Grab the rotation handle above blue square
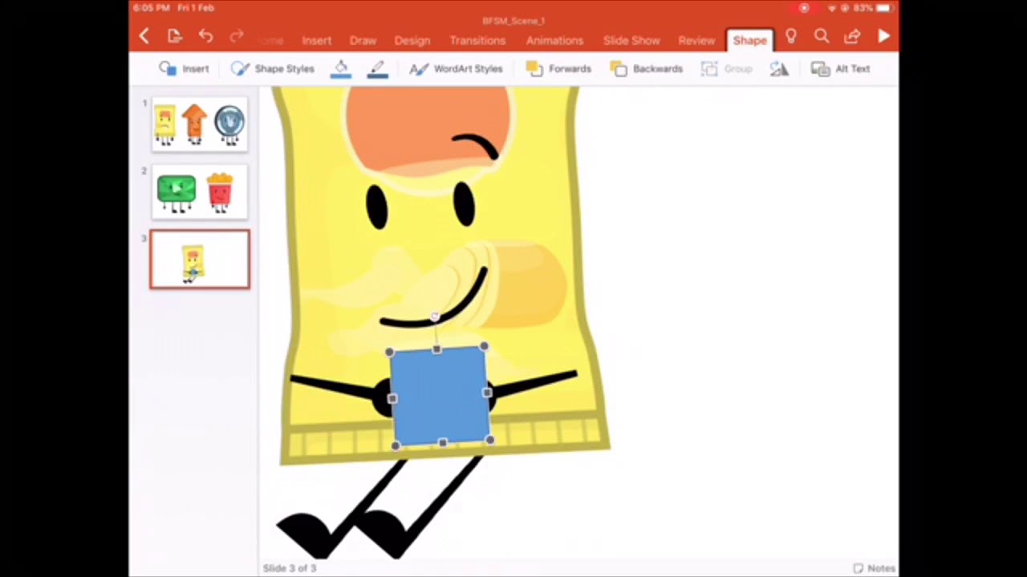Image resolution: width=1027 pixels, height=577 pixels. point(435,317)
